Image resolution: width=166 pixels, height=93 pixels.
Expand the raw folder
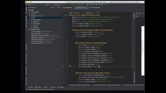[x=32, y=26]
